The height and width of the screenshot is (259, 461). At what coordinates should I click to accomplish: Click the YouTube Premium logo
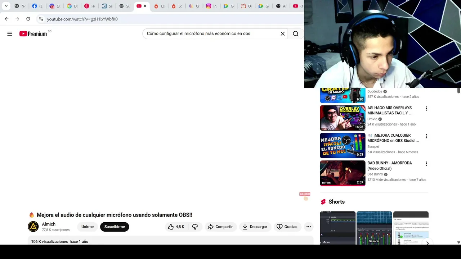point(33,33)
